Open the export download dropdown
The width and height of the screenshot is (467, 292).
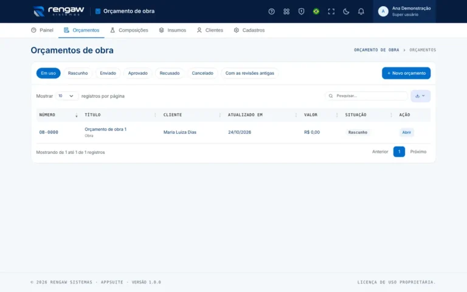click(x=420, y=96)
